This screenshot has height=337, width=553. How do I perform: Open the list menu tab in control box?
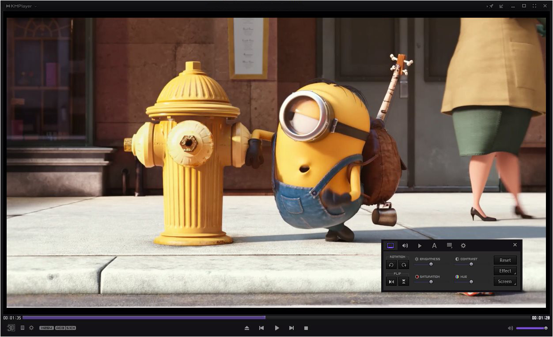click(449, 246)
